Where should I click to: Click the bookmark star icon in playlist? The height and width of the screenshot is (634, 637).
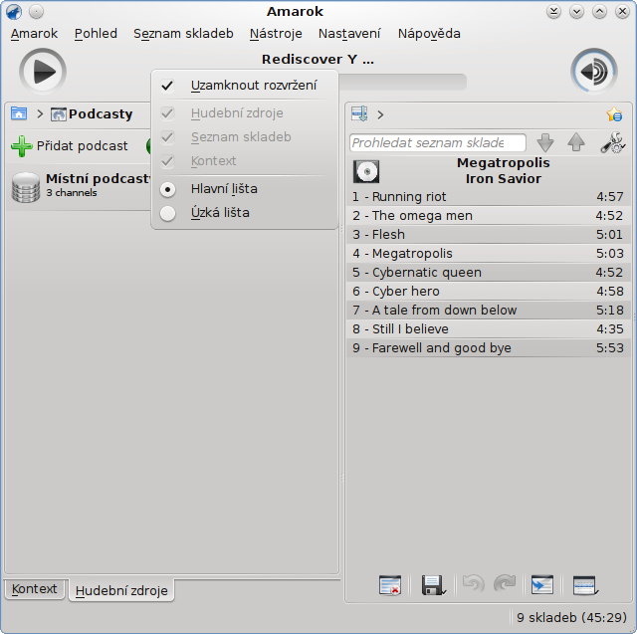coord(614,114)
